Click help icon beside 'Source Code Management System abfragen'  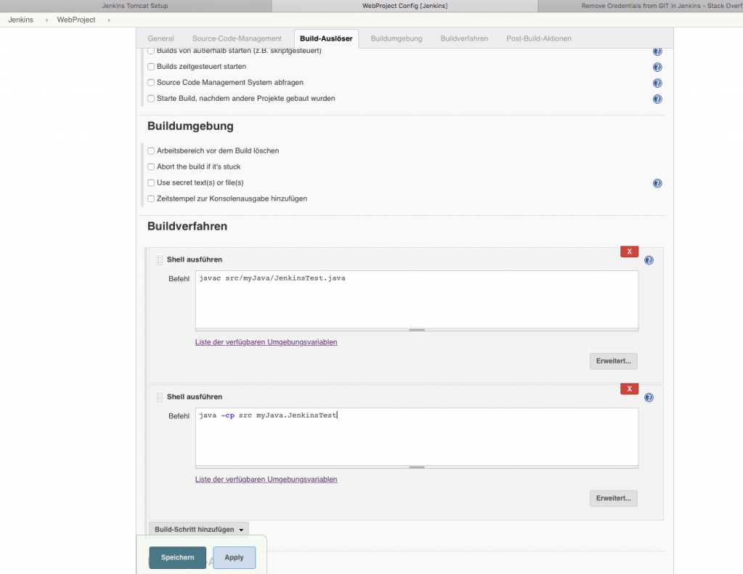tap(657, 83)
